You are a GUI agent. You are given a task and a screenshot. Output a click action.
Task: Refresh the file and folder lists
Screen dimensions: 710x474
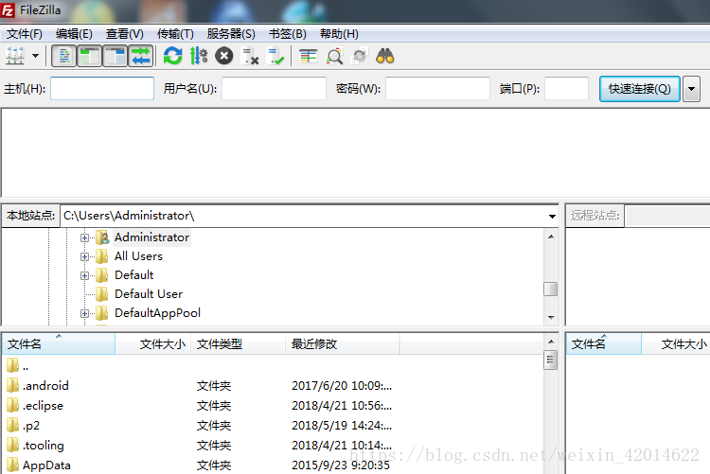[172, 56]
